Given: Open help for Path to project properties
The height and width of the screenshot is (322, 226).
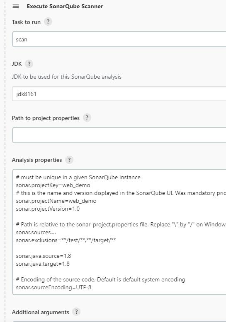Looking at the screenshot, I should 87,118.
